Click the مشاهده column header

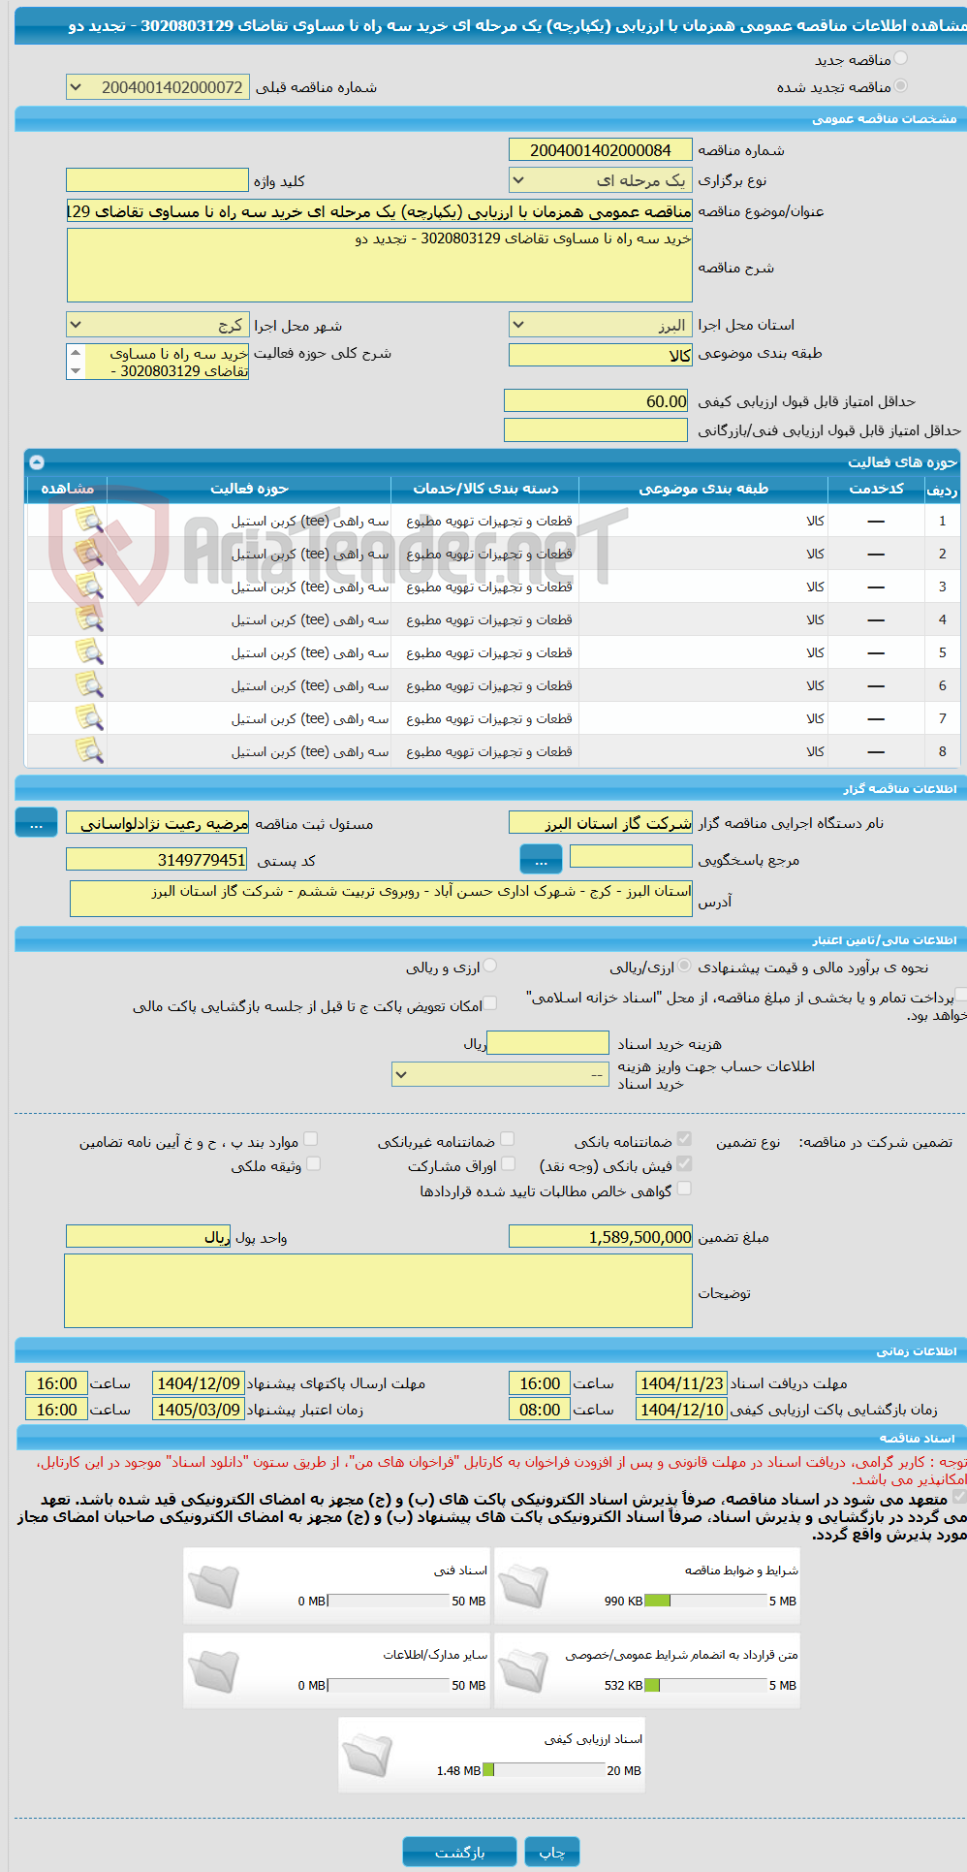(x=67, y=489)
